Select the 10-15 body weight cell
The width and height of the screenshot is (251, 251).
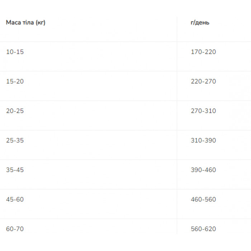tap(15, 52)
